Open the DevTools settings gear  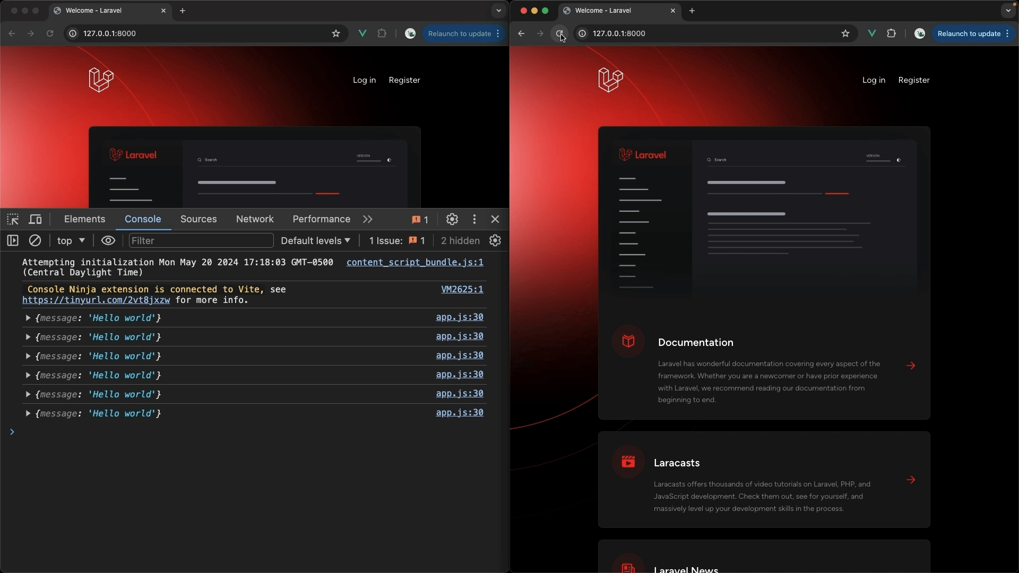coord(452,219)
